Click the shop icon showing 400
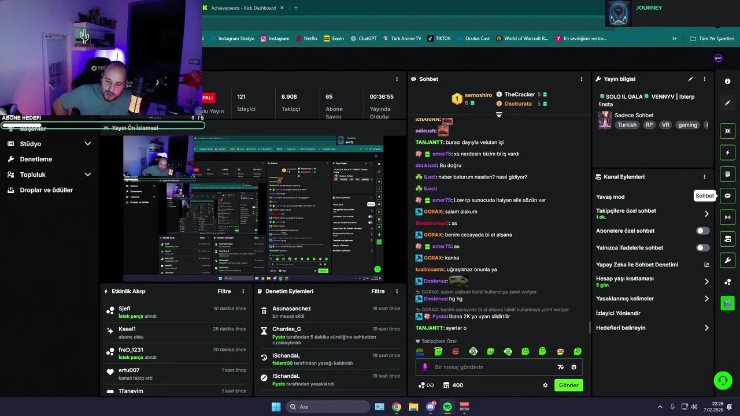This screenshot has width=740, height=416. coord(453,385)
